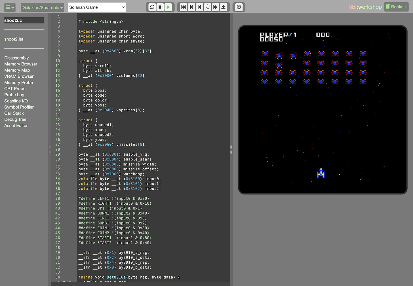413x286 pixels.
Task: Click the '} __at (0x5060) vmissiles[8];' line
Action: [113, 145]
